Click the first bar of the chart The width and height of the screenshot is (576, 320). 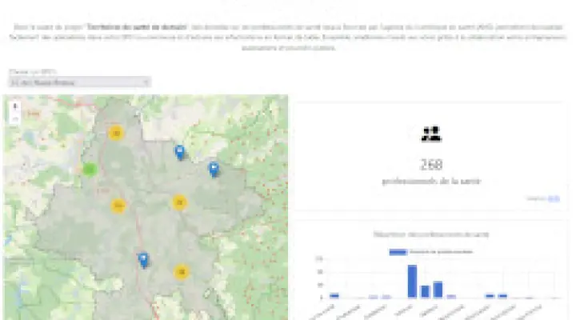(334, 295)
